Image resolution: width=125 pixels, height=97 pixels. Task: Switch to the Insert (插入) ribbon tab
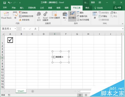click(22, 8)
